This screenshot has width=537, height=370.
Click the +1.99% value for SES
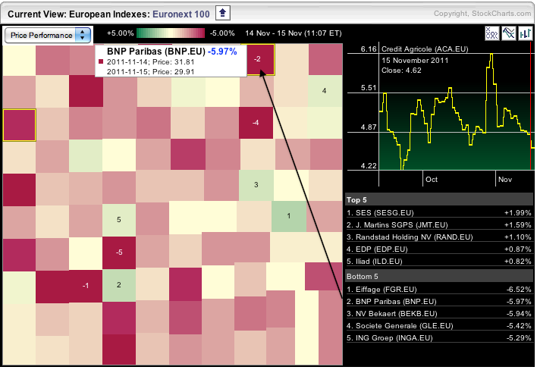tap(517, 213)
